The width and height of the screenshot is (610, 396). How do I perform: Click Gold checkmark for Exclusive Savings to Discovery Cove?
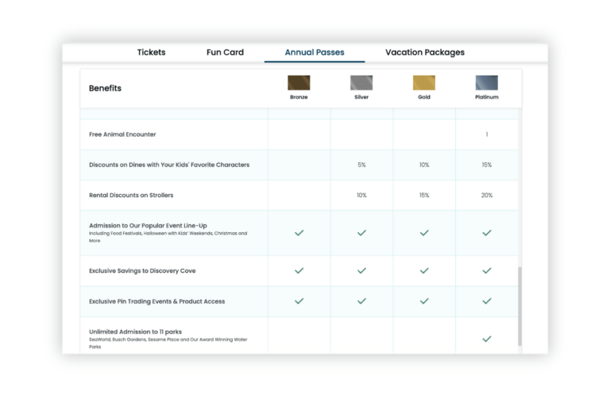point(424,270)
